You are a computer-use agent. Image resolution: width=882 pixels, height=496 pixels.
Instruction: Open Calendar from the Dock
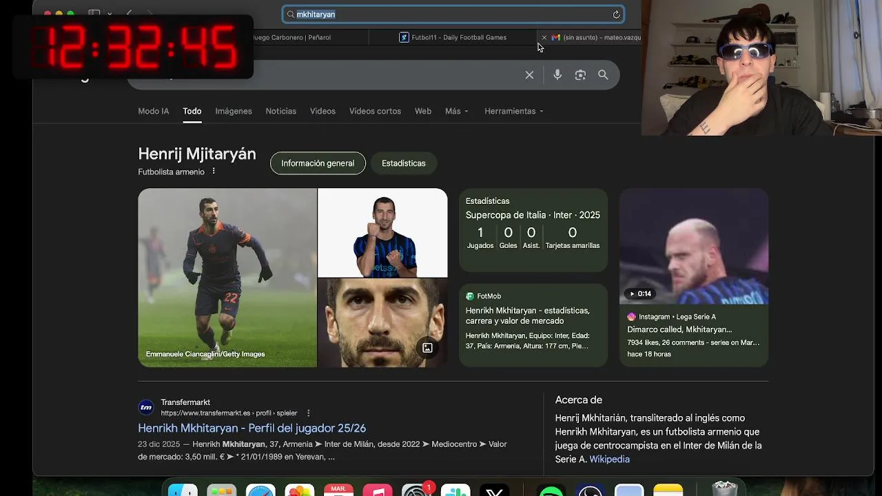[339, 490]
